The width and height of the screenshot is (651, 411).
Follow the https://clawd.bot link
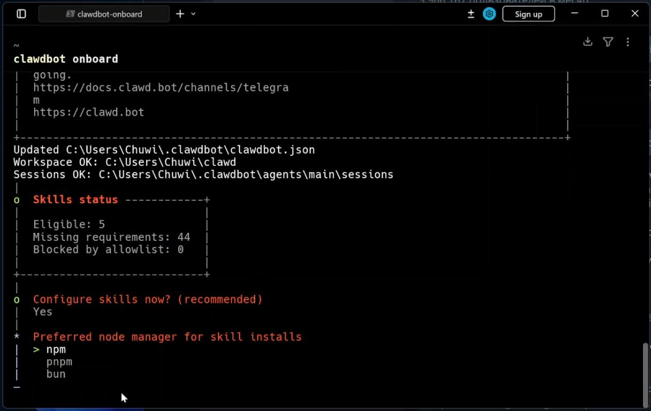(88, 112)
